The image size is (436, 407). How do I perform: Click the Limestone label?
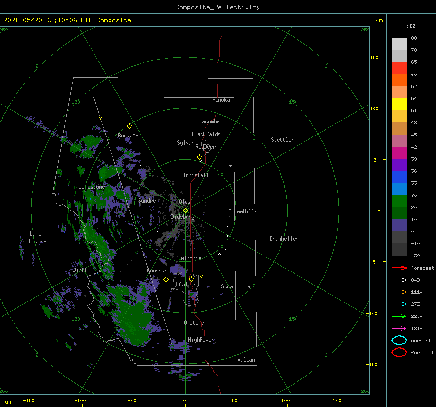[92, 187]
